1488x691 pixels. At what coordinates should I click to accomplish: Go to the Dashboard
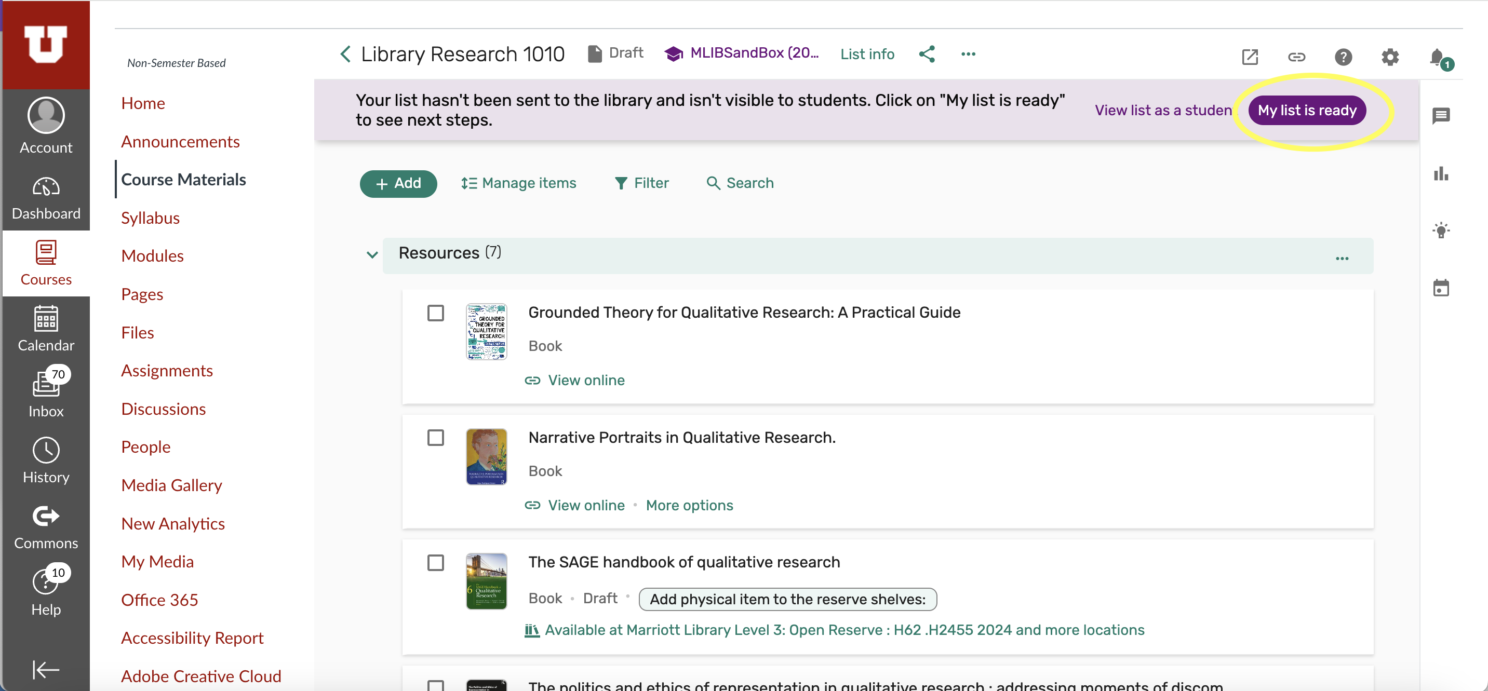point(46,198)
